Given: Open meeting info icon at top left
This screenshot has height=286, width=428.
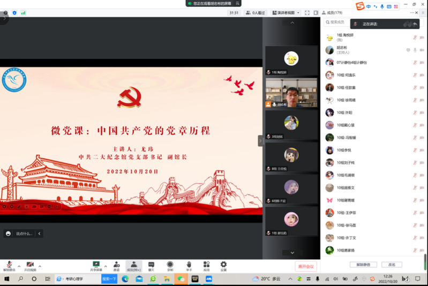Looking at the screenshot, I should pyautogui.click(x=5, y=12).
